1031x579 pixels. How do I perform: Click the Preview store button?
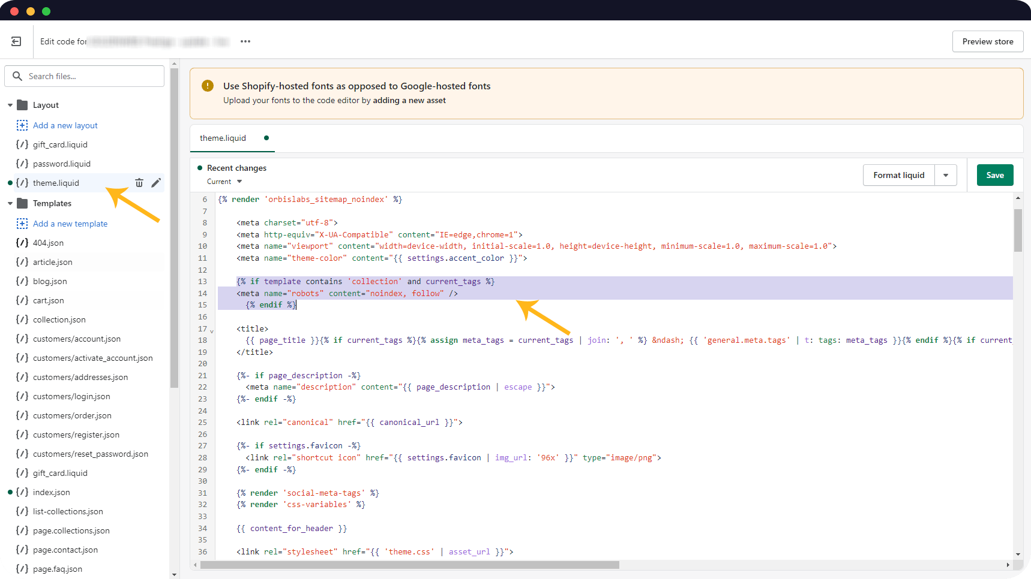click(x=988, y=41)
